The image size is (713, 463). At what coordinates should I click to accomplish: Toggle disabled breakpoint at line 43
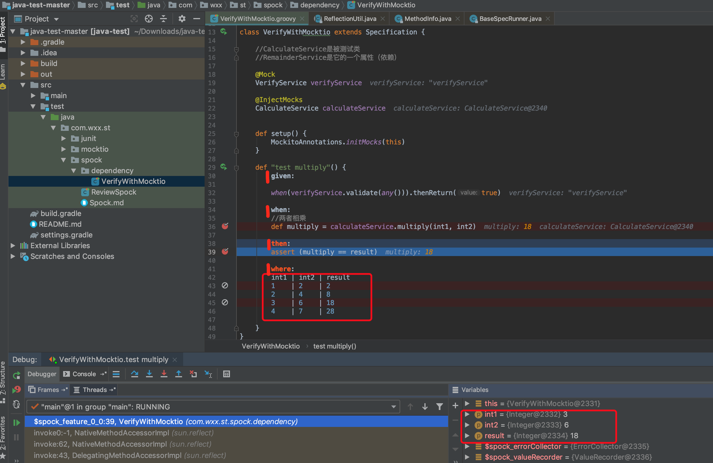pos(225,286)
